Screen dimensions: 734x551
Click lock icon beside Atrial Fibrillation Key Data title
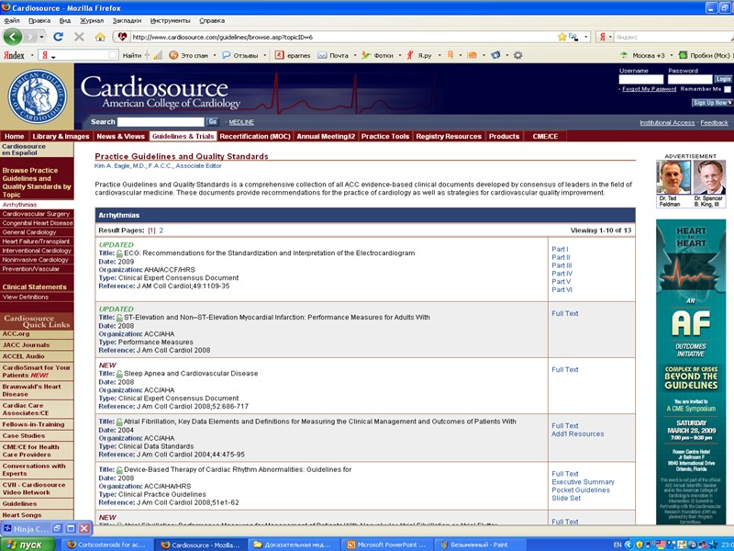pos(119,422)
